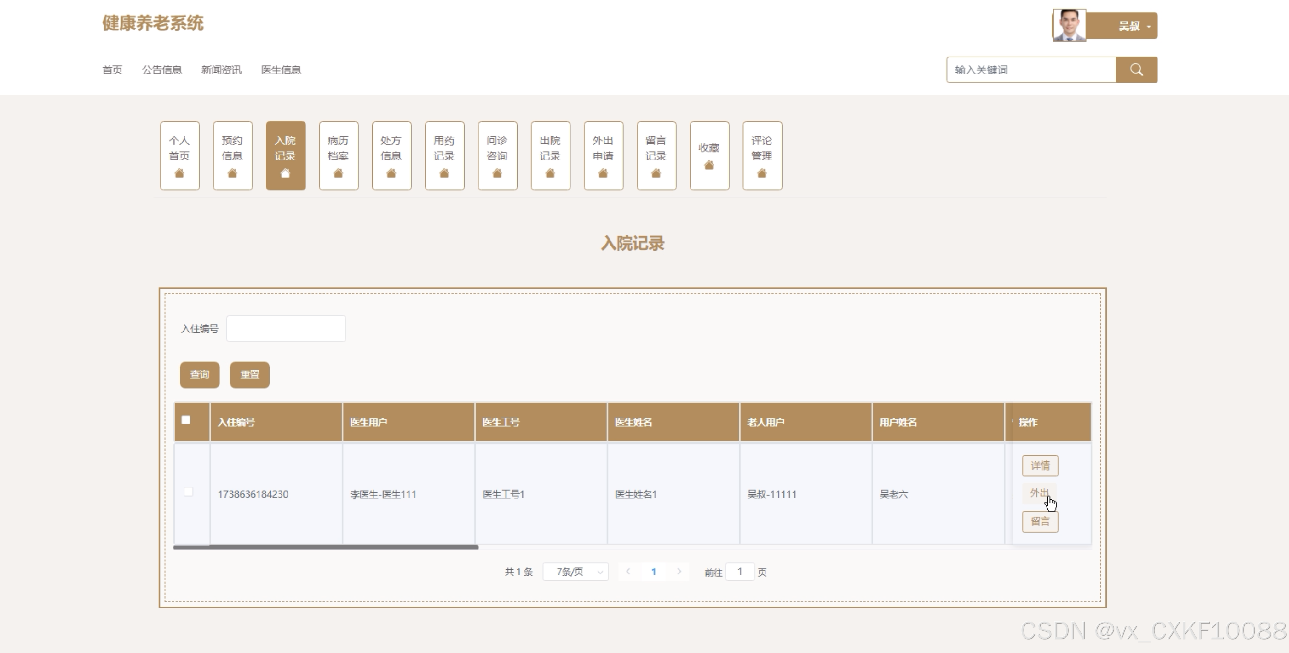Click the 重置 reset button
This screenshot has width=1289, height=653.
click(x=250, y=375)
